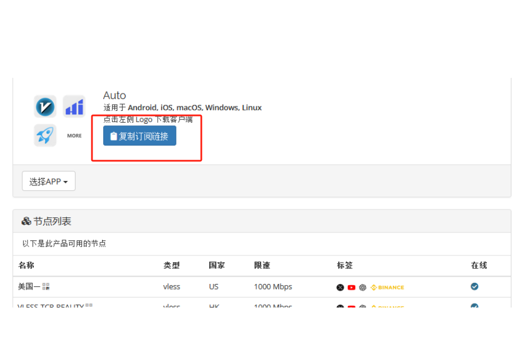Click the 国家 column header
This screenshot has width=517, height=340.
(x=216, y=266)
